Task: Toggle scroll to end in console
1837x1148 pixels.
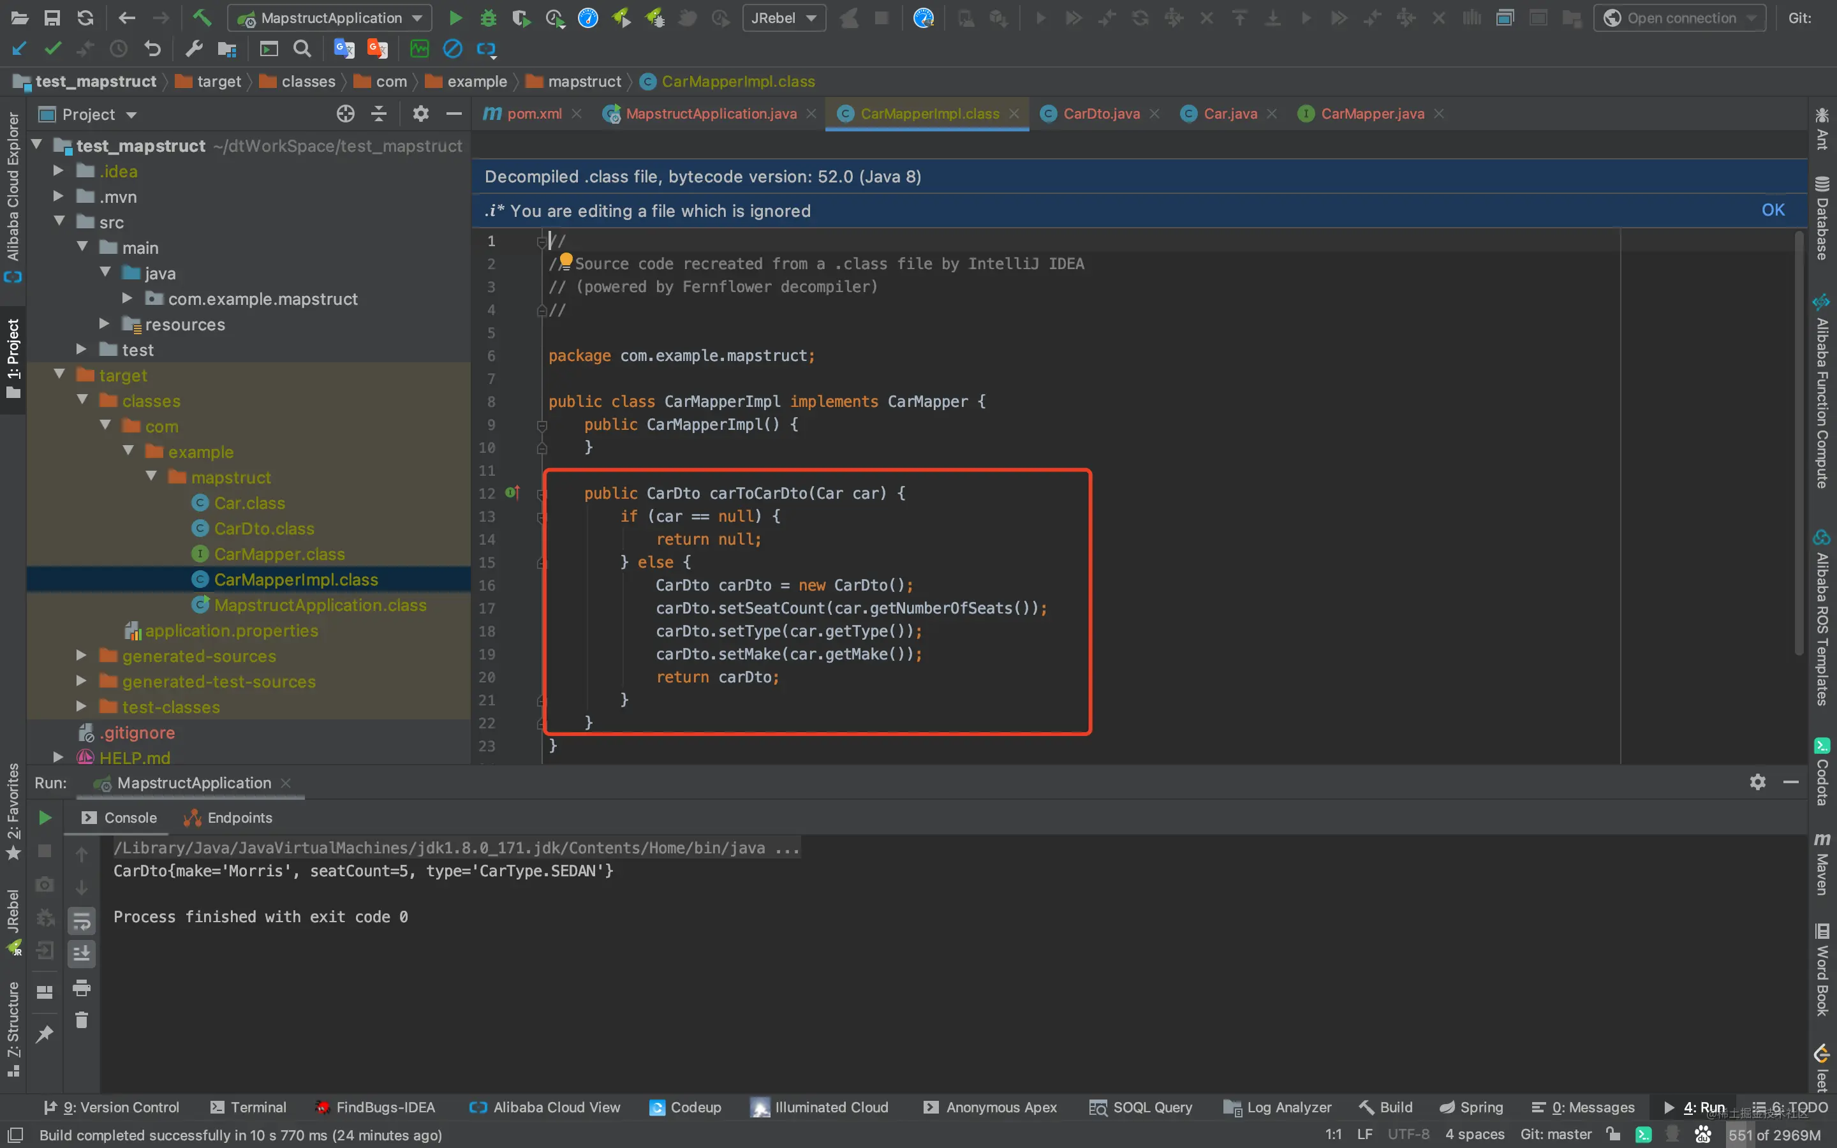Action: tap(81, 953)
